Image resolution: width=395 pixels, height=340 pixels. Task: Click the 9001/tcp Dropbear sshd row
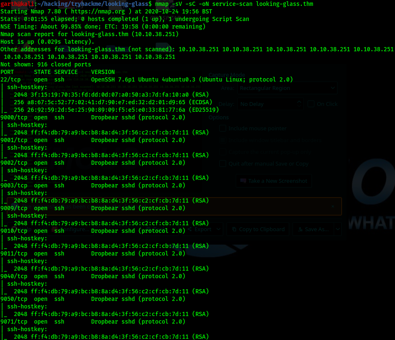tap(93, 140)
